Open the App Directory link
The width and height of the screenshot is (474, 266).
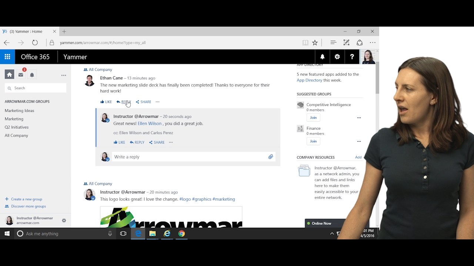pyautogui.click(x=309, y=80)
